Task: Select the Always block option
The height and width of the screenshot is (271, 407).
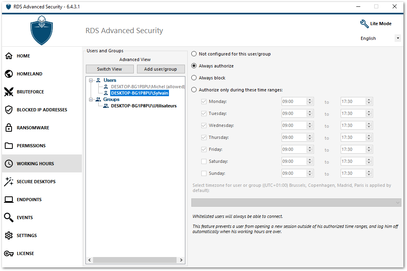Action: coord(208,78)
